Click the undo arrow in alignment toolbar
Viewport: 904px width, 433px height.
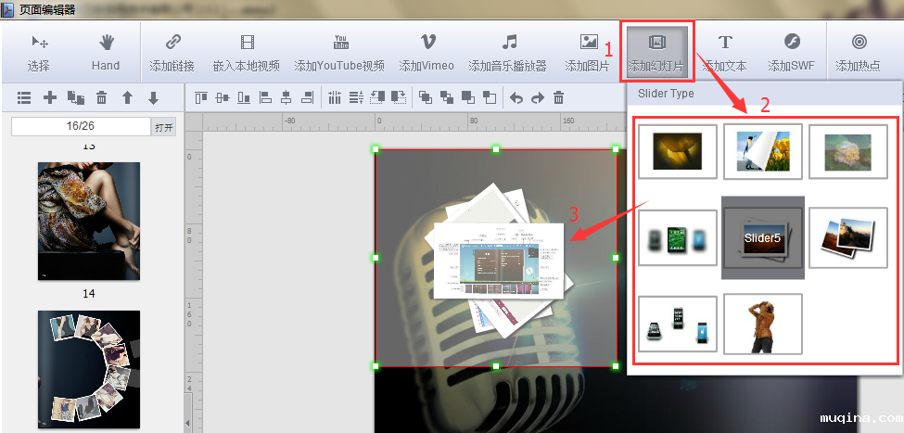pos(516,97)
